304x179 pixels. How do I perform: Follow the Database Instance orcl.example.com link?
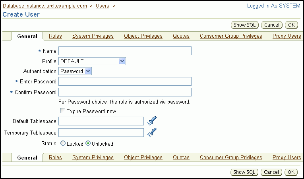coord(45,6)
